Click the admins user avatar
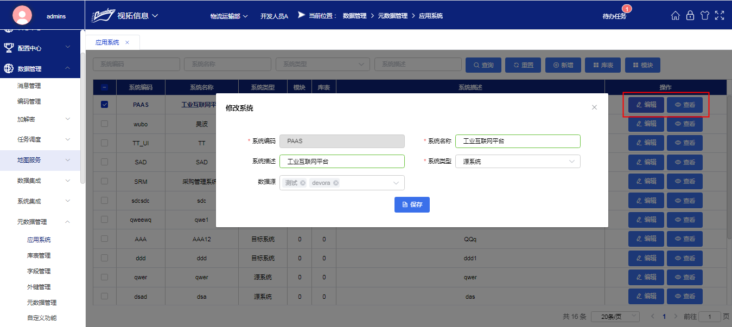 click(22, 16)
